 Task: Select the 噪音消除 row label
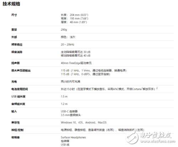17,52
